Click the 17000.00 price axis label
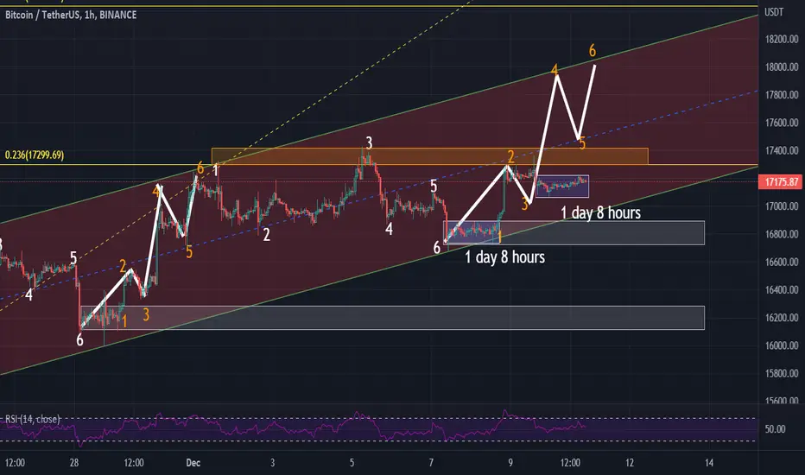805x475 pixels. point(782,206)
